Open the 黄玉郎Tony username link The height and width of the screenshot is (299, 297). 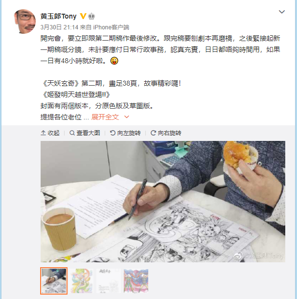(58, 16)
